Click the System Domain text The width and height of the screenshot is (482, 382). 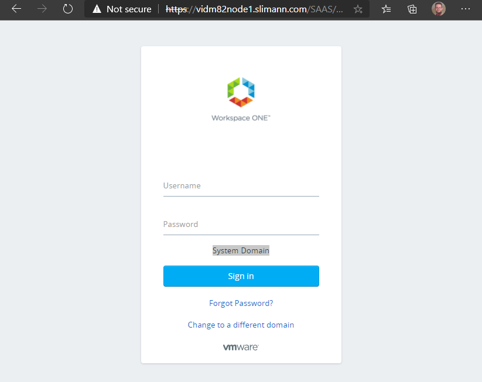click(241, 250)
